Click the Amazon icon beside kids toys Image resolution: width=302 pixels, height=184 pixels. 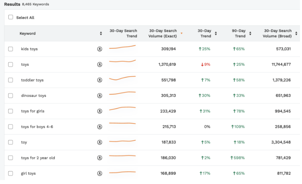click(100, 49)
